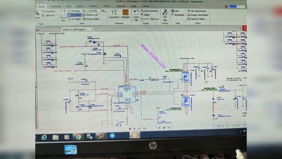Create PDF From Scanner
The image size is (282, 159).
coord(149,11)
